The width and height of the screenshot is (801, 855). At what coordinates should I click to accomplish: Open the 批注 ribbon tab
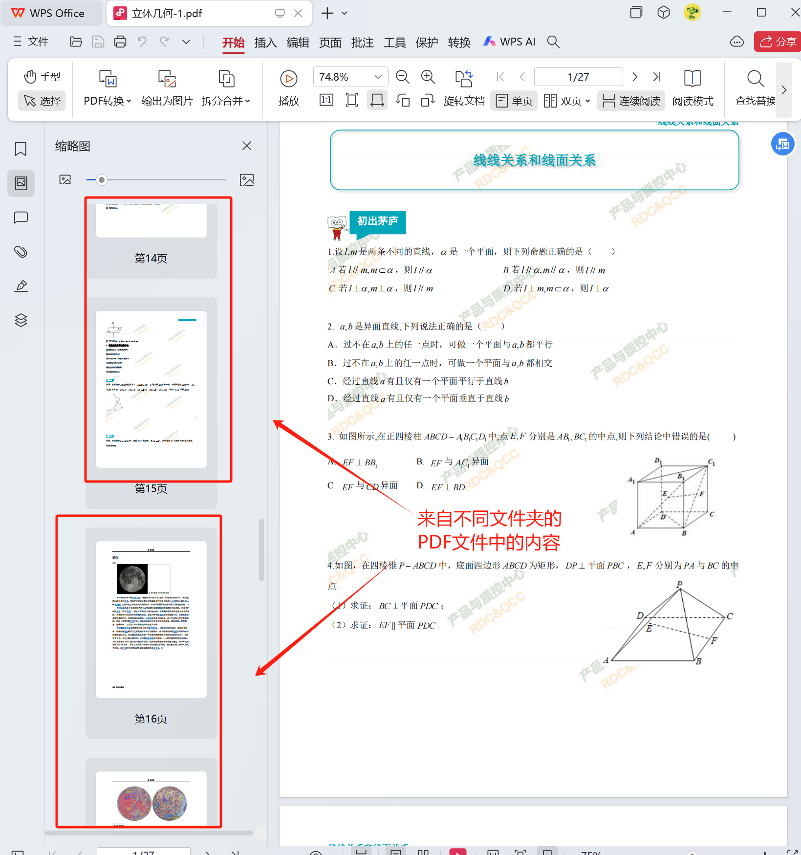(x=362, y=43)
